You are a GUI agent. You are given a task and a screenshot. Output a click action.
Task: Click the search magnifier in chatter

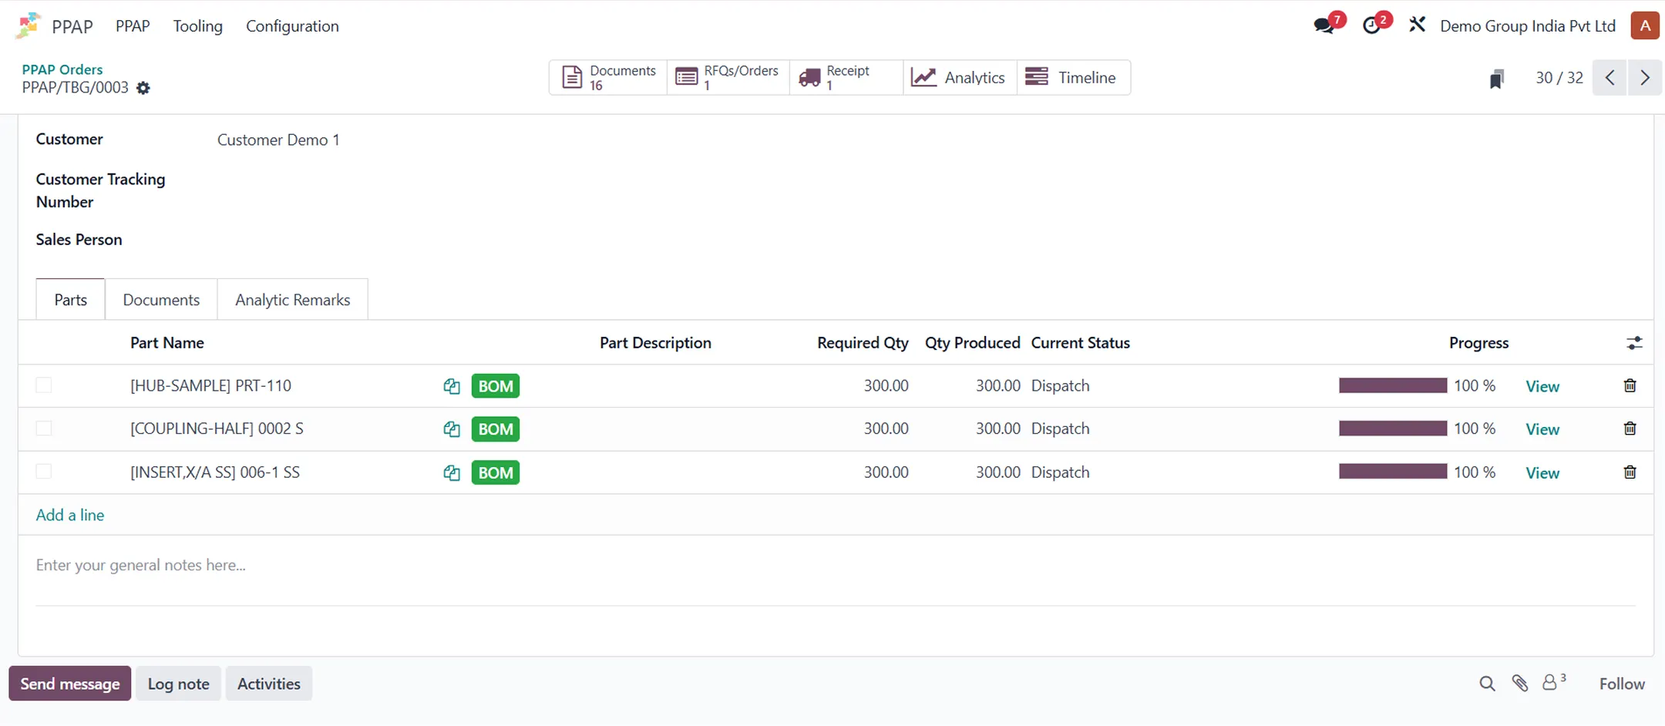tap(1487, 684)
